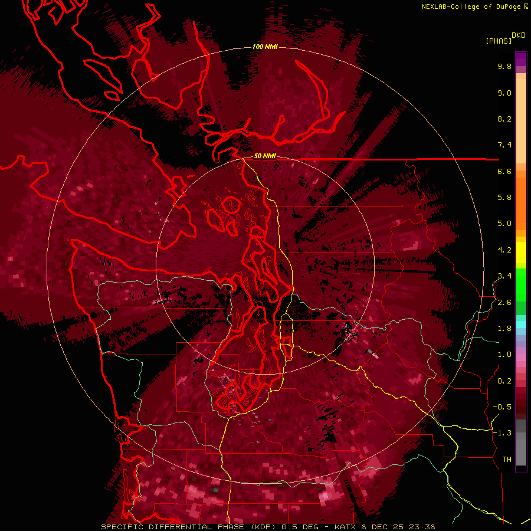The height and width of the screenshot is (531, 531).
Task: Click the 5.8 value on the scale
Action: [504, 198]
